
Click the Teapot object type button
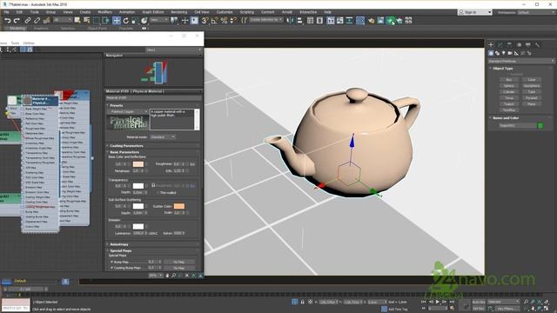coord(509,104)
